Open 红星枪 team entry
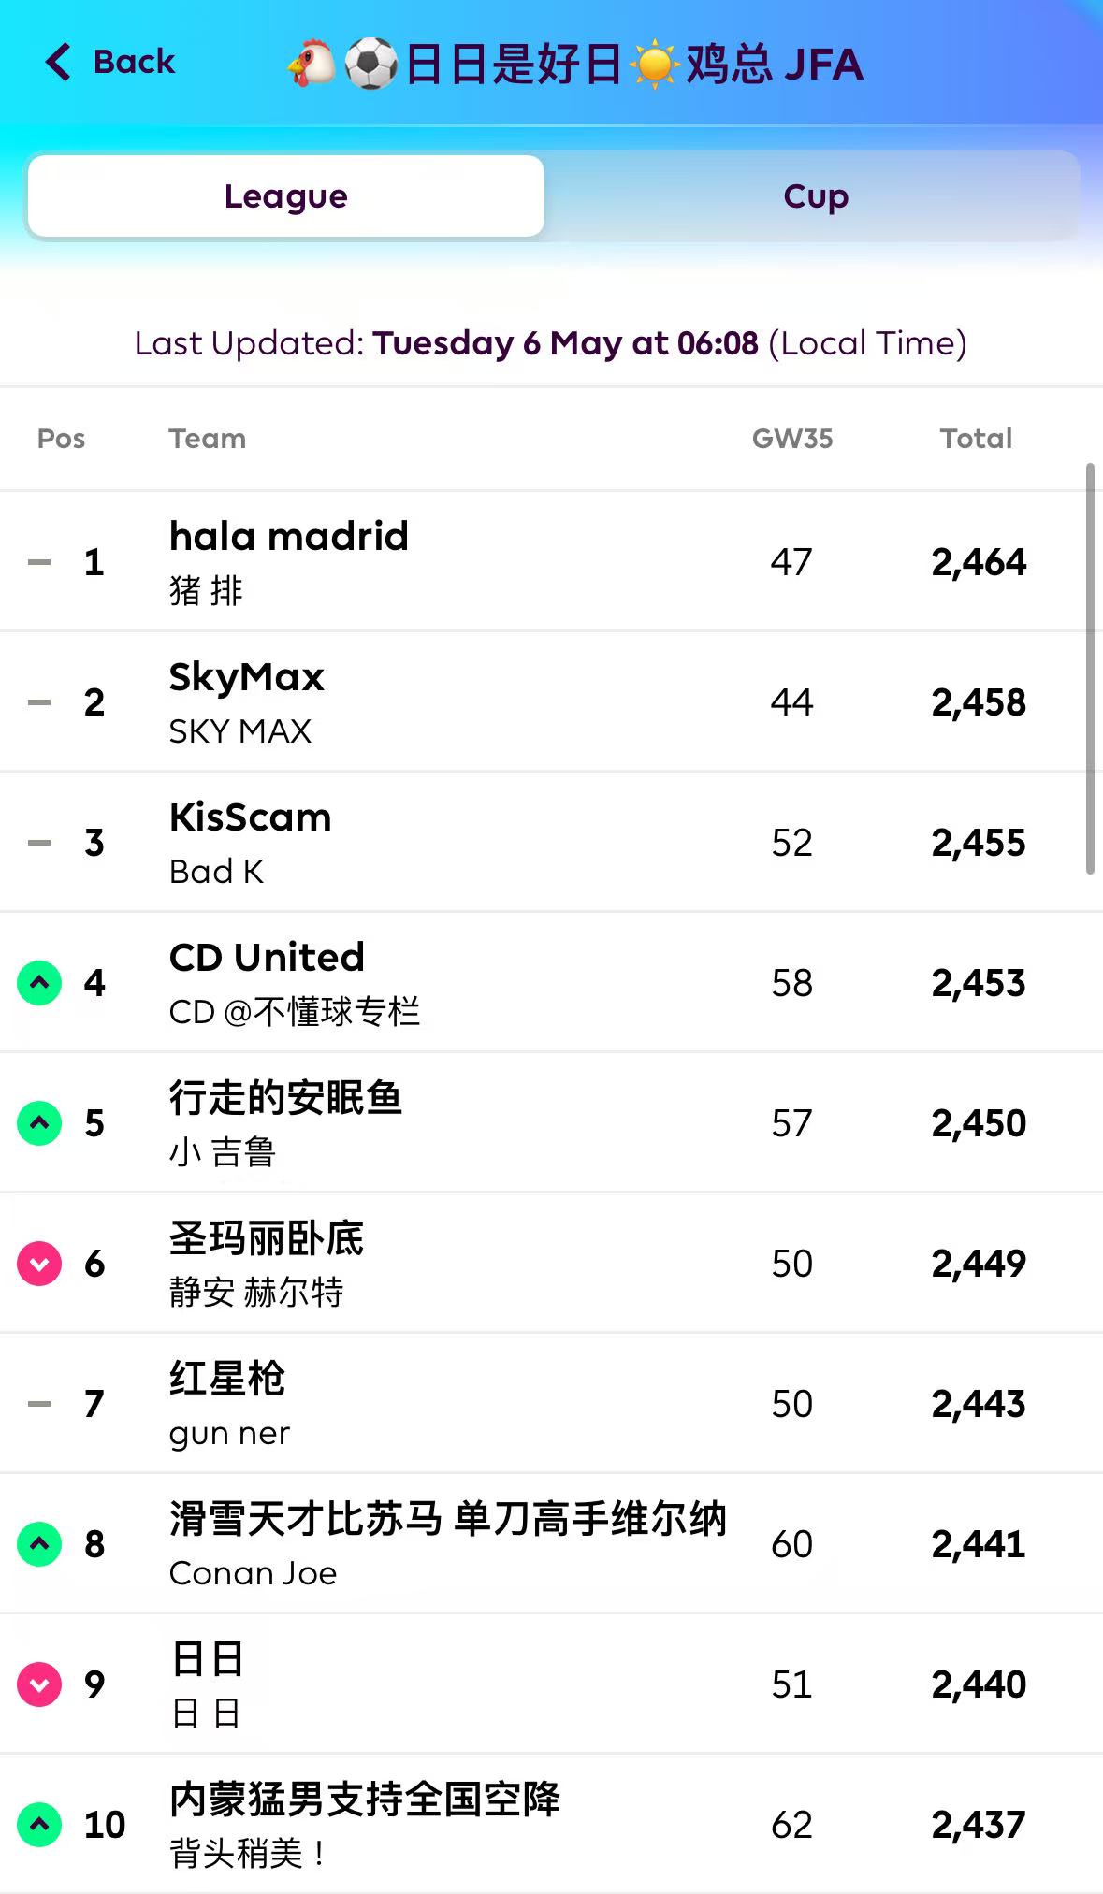The height and width of the screenshot is (1894, 1103). (x=226, y=1380)
